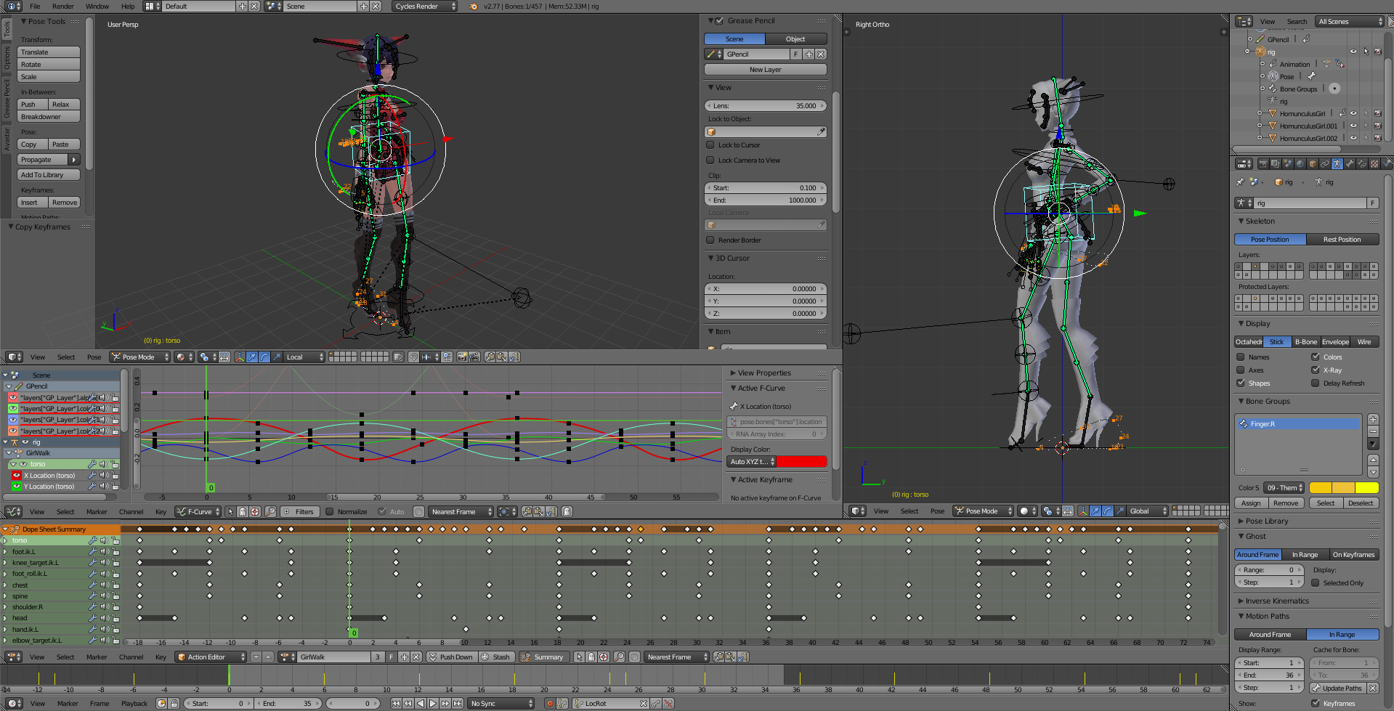Screen dimensions: 1394x711
Task: Select the snap magnet icon in 3D view header
Action: point(414,357)
